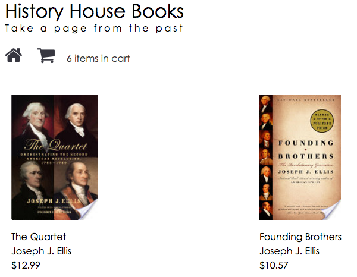
Task: Select Joseph J. Ellis under Founding Brothers
Action: pos(290,251)
